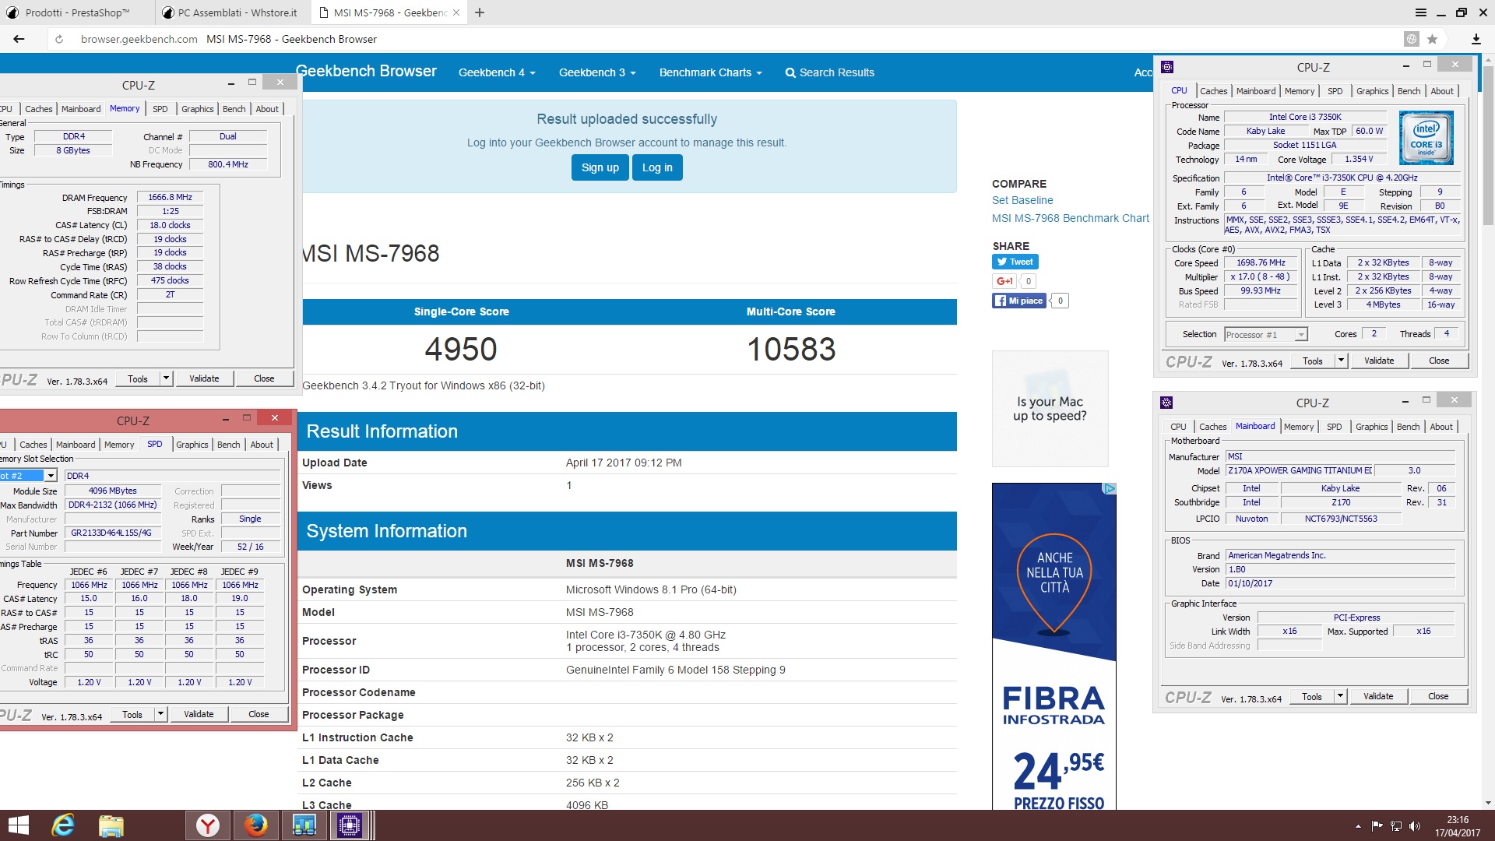
Task: Open Firefox from taskbar
Action: (255, 825)
